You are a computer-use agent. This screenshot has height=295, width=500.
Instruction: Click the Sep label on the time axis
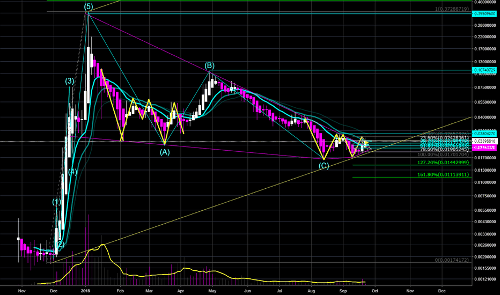click(343, 291)
